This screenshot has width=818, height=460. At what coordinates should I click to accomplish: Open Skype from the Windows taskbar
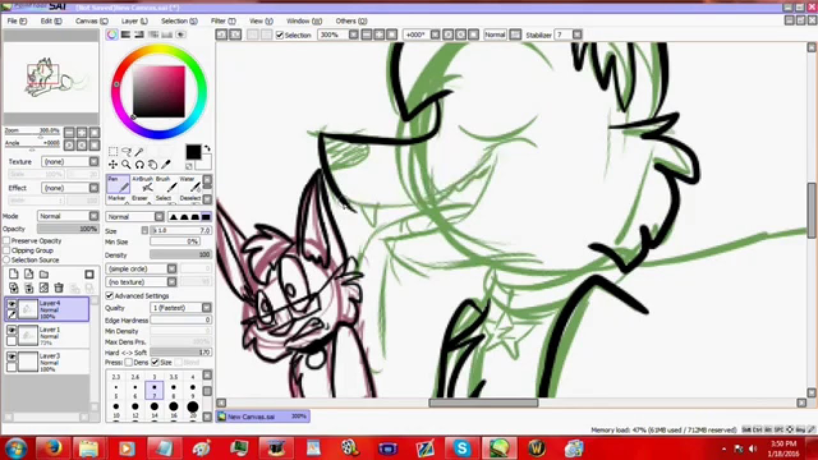[462, 448]
